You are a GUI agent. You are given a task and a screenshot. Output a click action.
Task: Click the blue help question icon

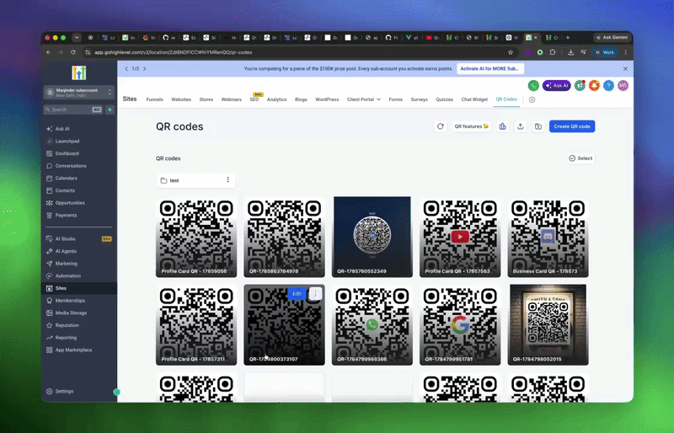point(608,86)
